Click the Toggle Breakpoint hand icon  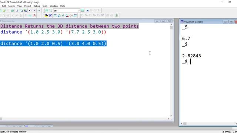(26, 16)
